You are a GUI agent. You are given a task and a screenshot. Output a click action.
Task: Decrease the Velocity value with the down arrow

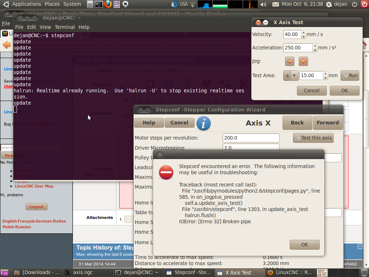[x=303, y=36]
